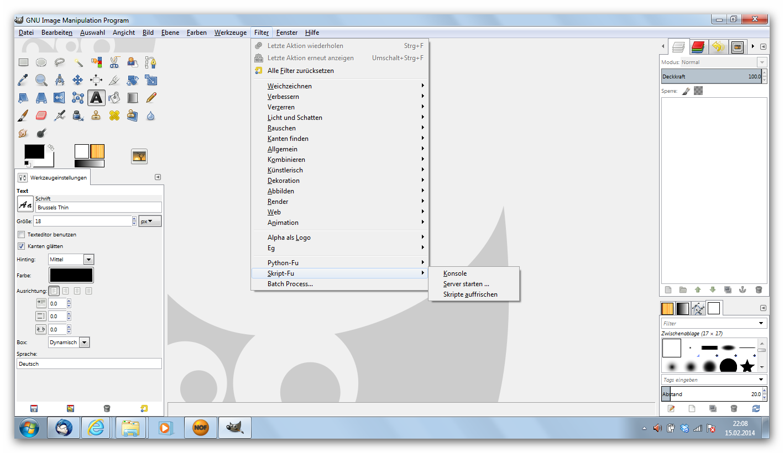Select the Zoom magnifier tool

[41, 80]
